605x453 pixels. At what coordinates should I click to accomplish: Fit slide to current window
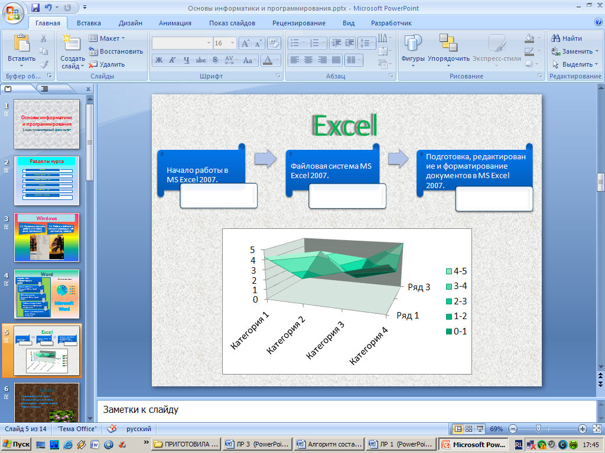597,429
